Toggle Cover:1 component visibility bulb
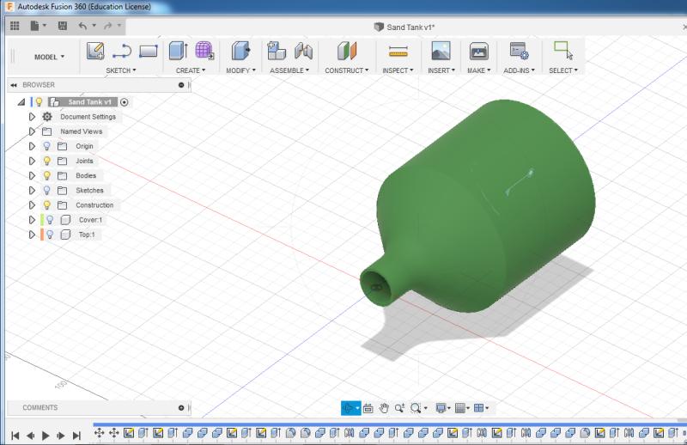Viewport: 687px width, 445px height. (50, 220)
